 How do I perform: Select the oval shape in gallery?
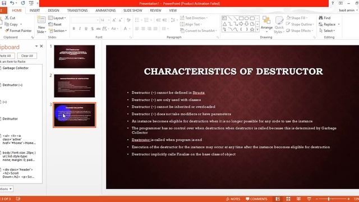pyautogui.click(x=247, y=18)
